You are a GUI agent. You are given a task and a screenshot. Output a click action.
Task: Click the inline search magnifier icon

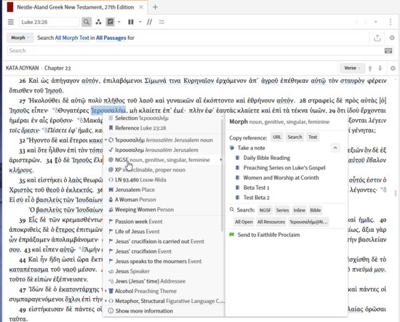pos(87,22)
